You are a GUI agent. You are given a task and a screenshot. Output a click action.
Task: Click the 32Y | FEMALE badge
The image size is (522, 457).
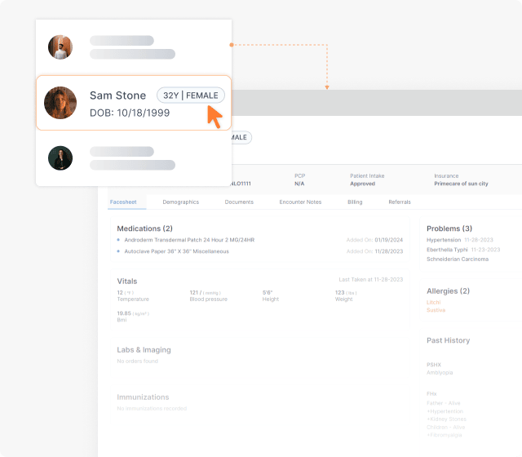click(x=190, y=95)
